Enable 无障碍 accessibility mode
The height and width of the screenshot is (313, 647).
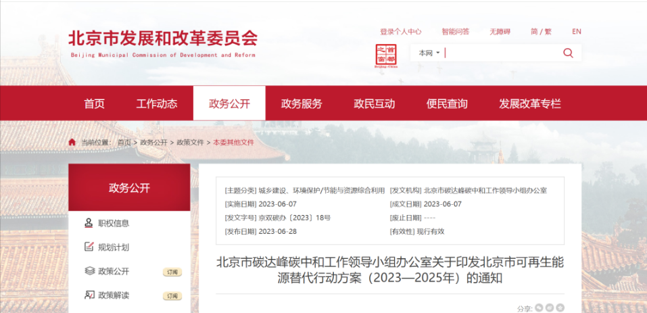[500, 32]
